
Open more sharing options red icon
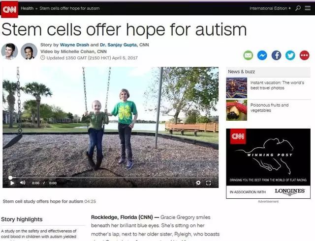coord(304,55)
